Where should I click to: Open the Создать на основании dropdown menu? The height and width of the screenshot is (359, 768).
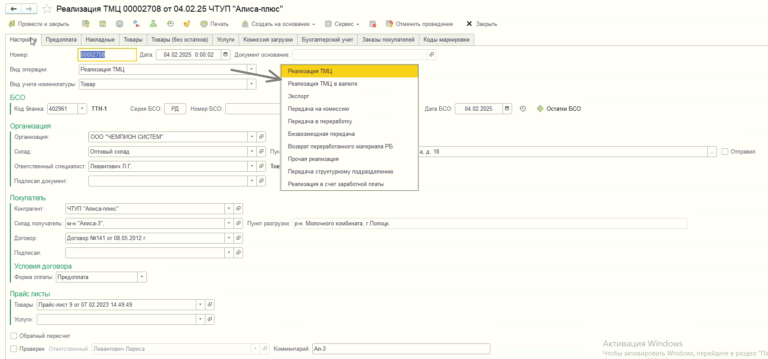click(x=279, y=24)
